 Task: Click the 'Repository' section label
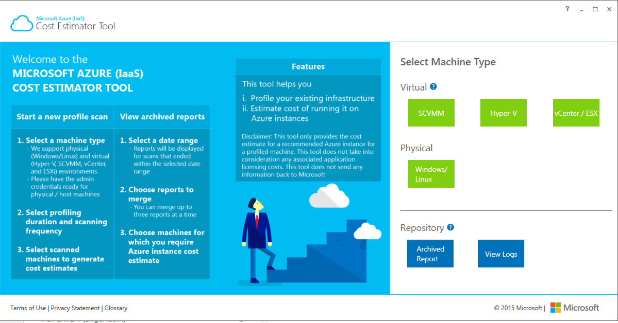422,228
